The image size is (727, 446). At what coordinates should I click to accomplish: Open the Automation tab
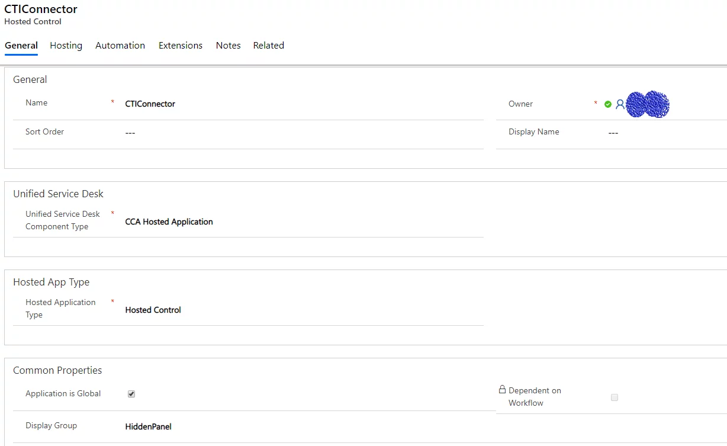120,46
